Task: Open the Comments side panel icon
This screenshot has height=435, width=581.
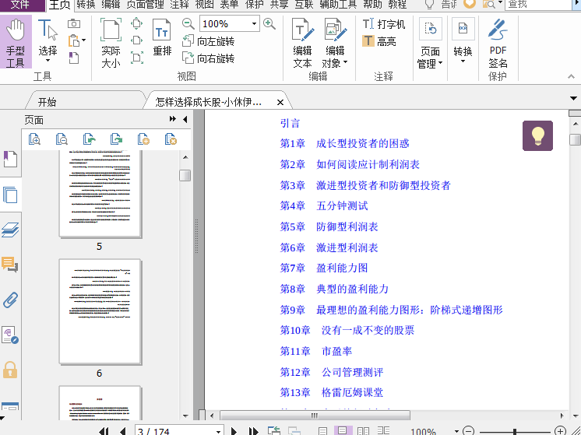Action: pyautogui.click(x=10, y=265)
